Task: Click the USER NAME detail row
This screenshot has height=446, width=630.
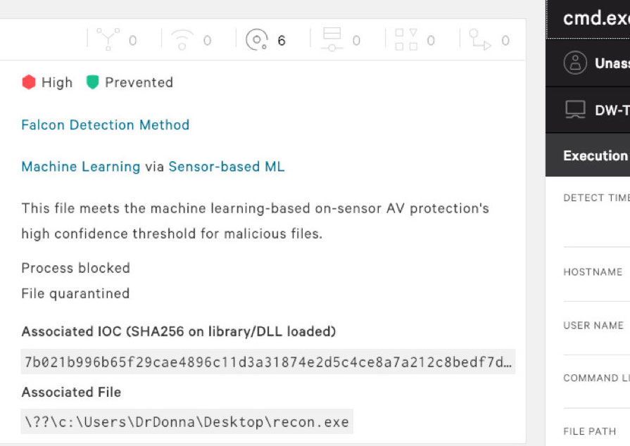Action: pos(597,329)
